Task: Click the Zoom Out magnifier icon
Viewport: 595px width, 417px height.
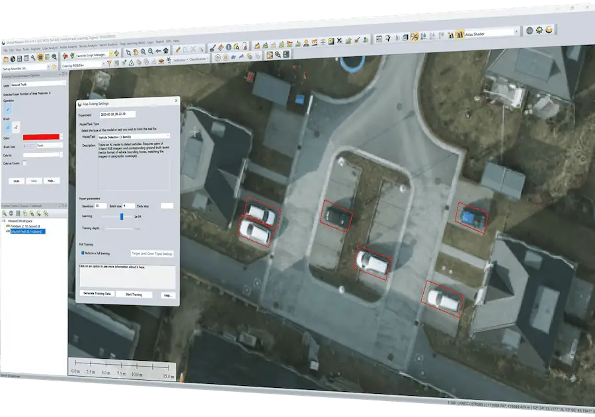Action: (x=151, y=51)
